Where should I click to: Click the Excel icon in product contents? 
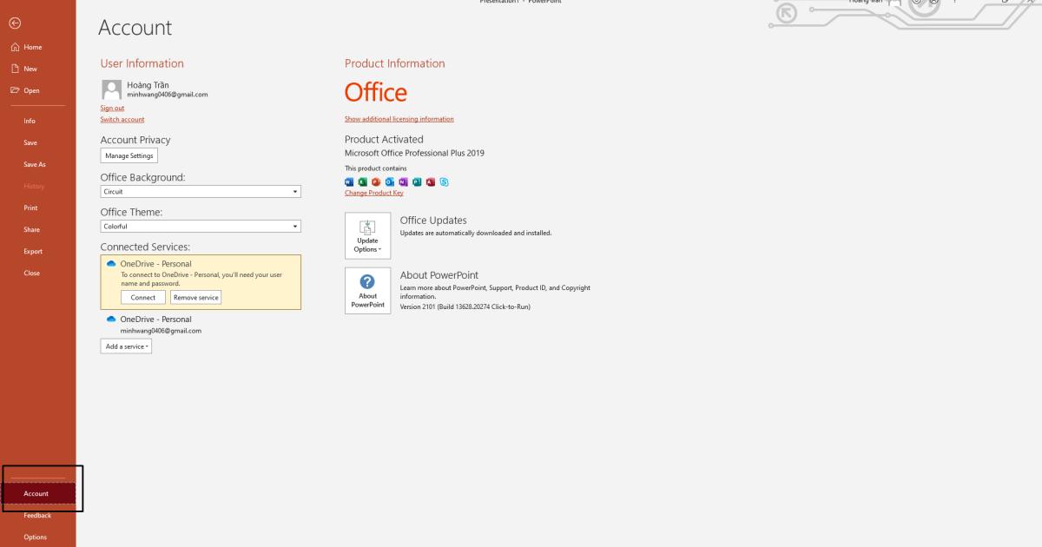[x=361, y=182]
